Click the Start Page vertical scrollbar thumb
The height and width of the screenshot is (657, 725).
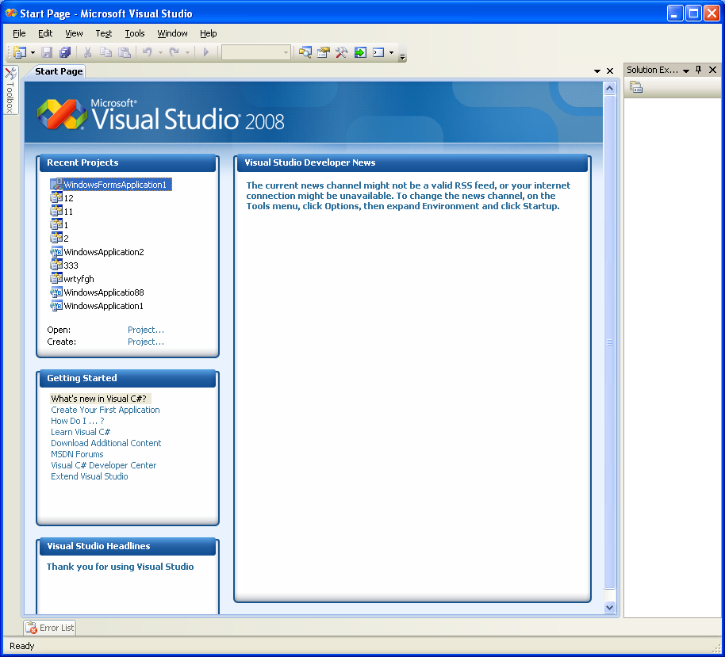click(609, 342)
